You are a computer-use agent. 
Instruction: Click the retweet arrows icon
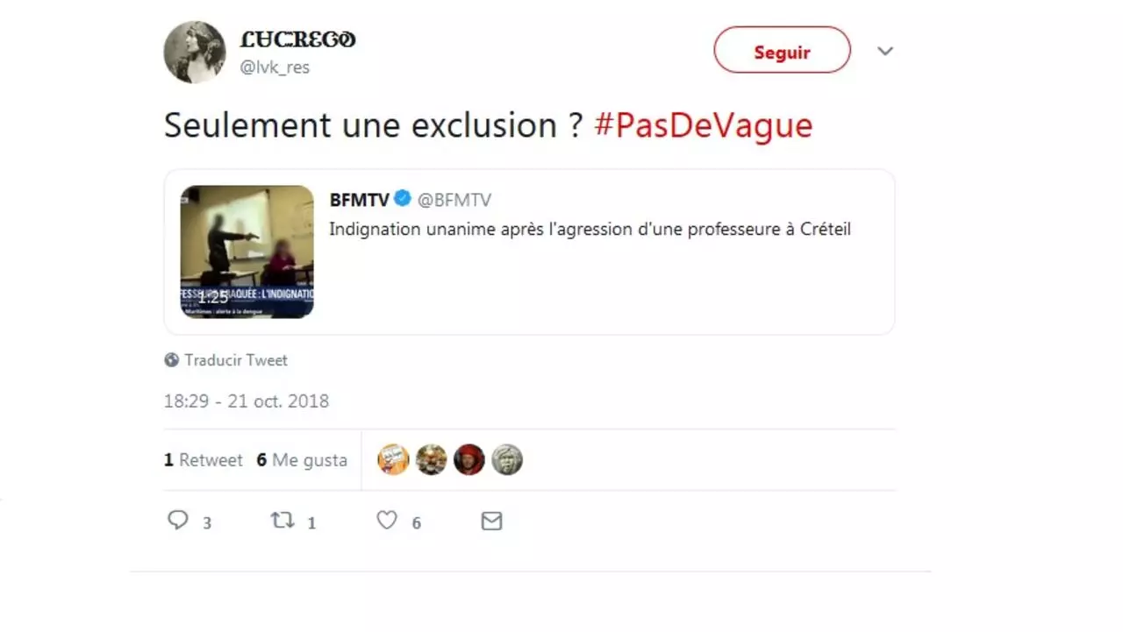[283, 521]
